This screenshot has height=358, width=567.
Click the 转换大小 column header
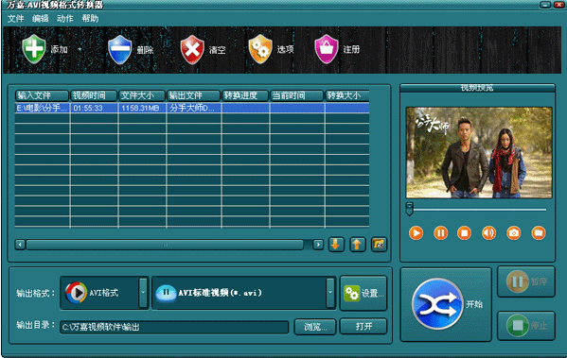click(347, 95)
